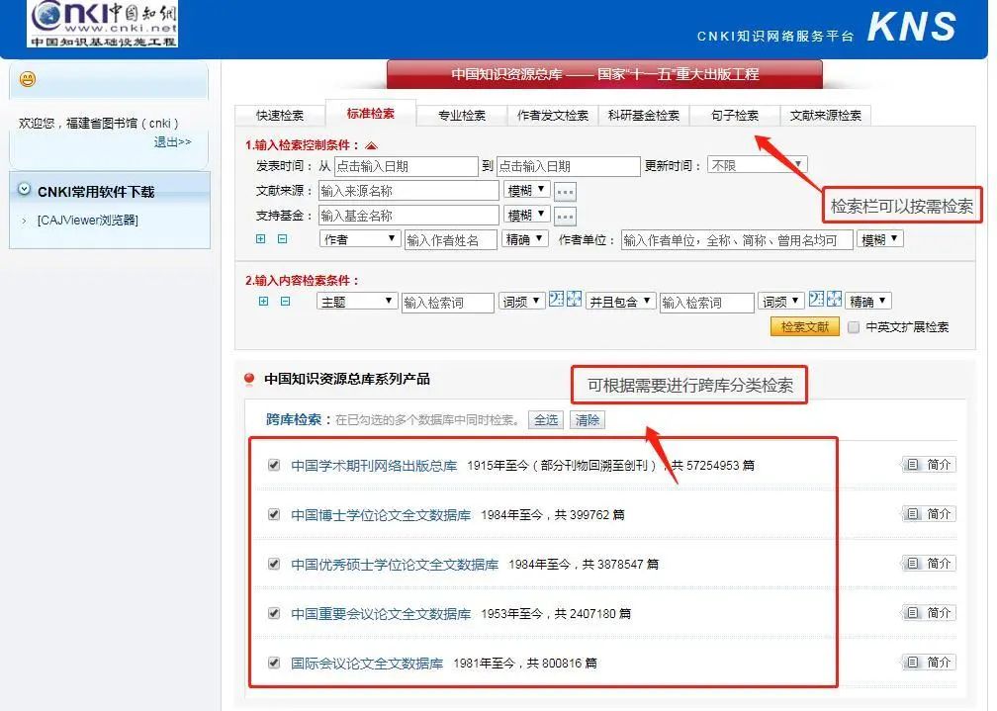Uncheck 中国学术期刊网络出版总库 checkbox
Screen dimensions: 997x711
click(274, 465)
